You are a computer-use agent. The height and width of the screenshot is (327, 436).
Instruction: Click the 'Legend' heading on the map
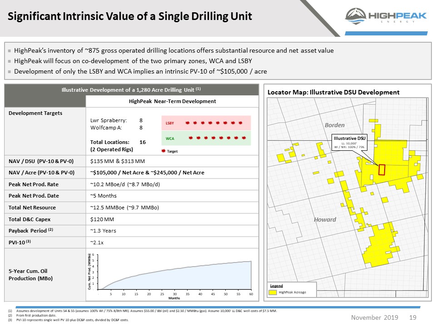point(277,286)
